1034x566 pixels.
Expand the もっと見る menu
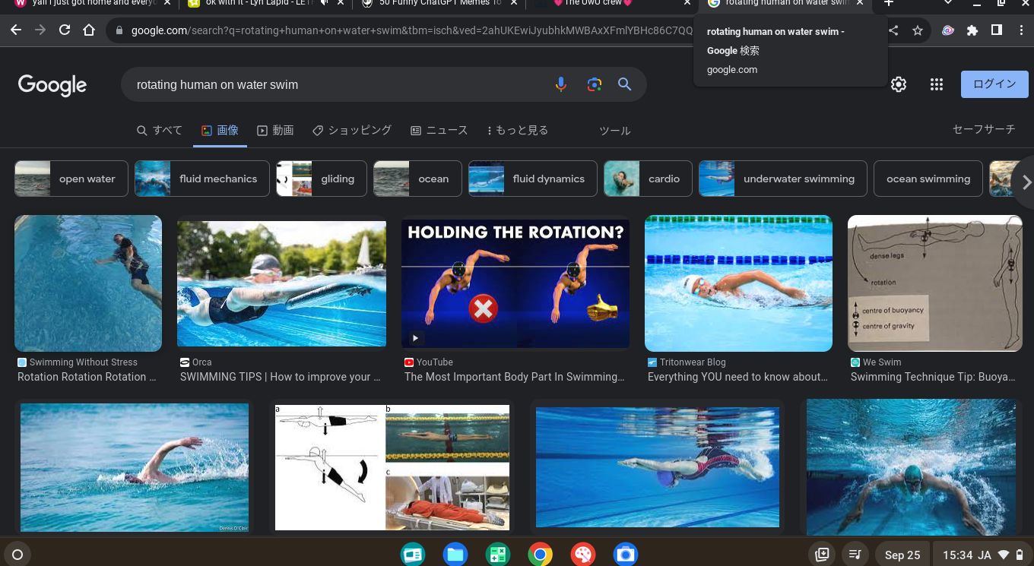pyautogui.click(x=517, y=131)
